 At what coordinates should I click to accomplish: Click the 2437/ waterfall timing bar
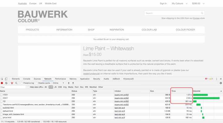(x=206, y=98)
